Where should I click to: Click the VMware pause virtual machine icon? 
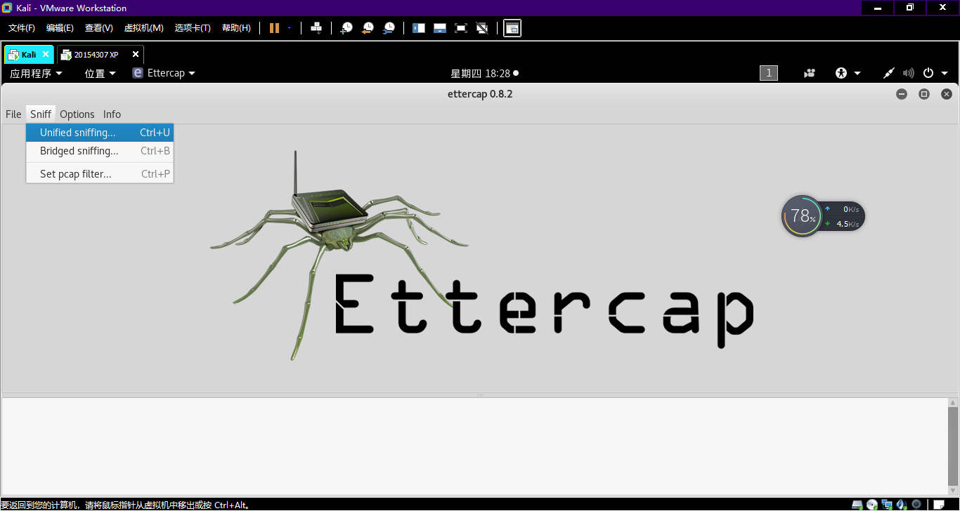click(x=274, y=28)
